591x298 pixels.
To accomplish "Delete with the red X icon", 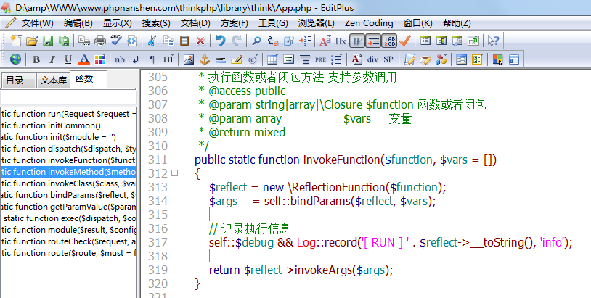I will click(200, 41).
